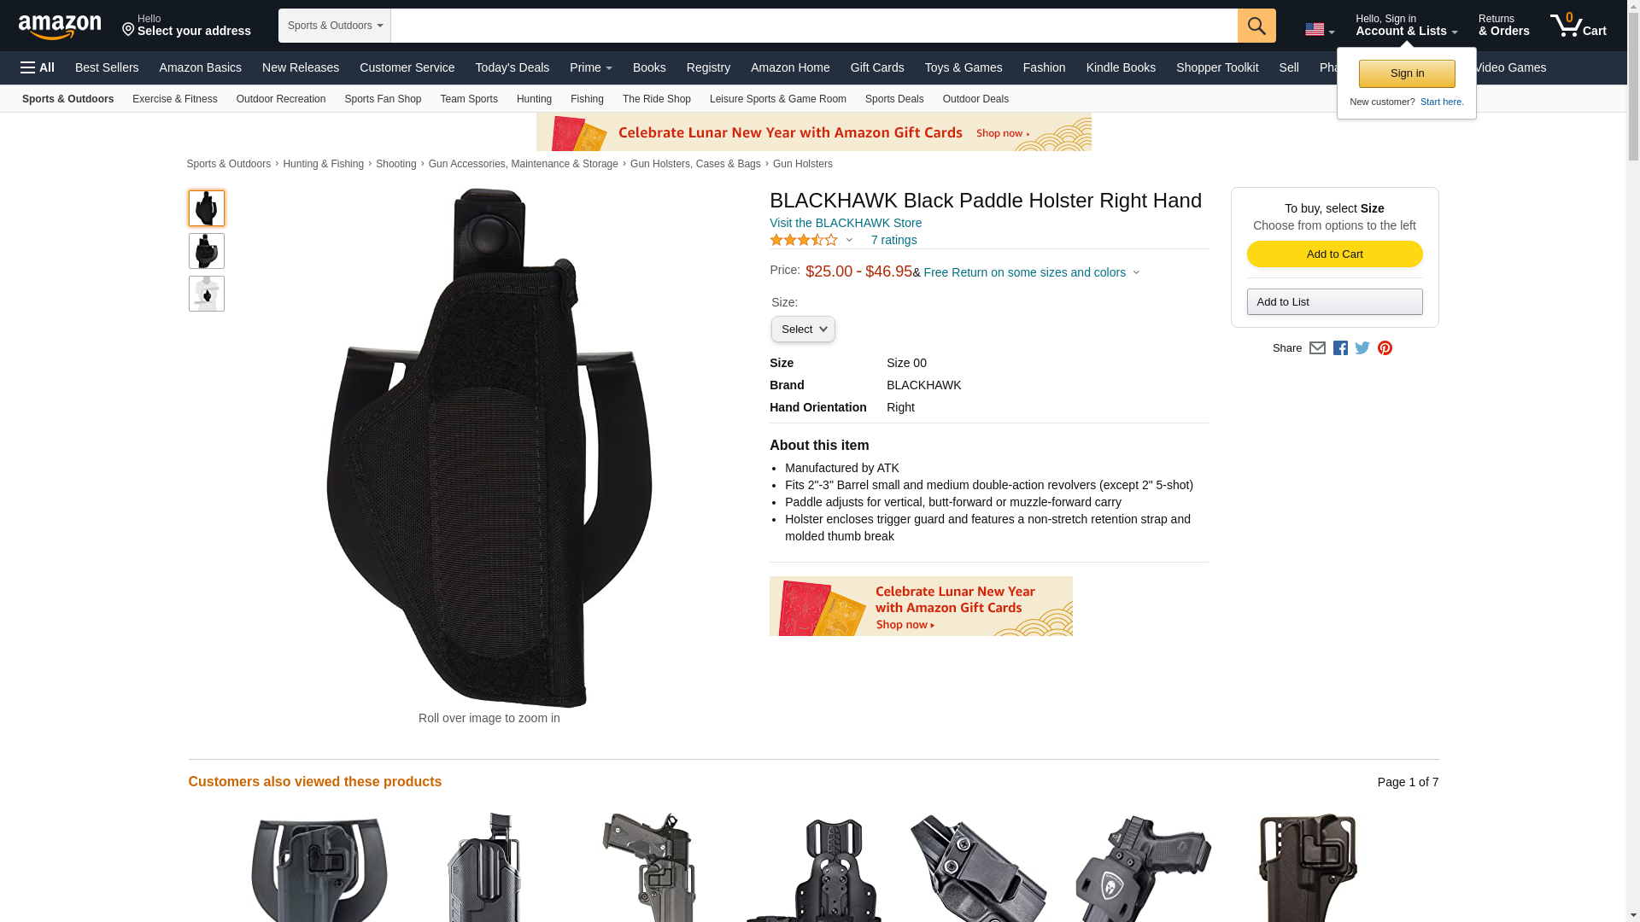Click the Amazon logo
The height and width of the screenshot is (922, 1640).
[60, 26]
